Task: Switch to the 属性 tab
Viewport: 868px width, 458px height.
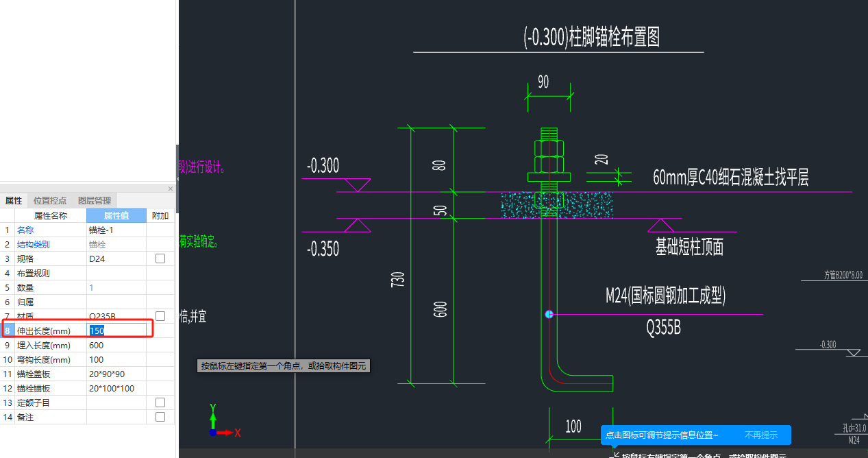Action: point(14,201)
